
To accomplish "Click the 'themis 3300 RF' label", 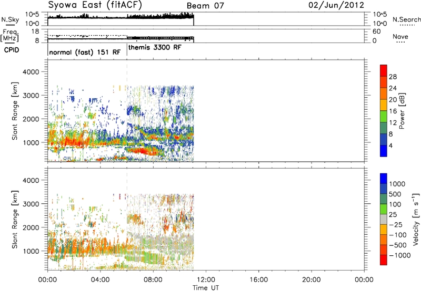I will 155,47.
